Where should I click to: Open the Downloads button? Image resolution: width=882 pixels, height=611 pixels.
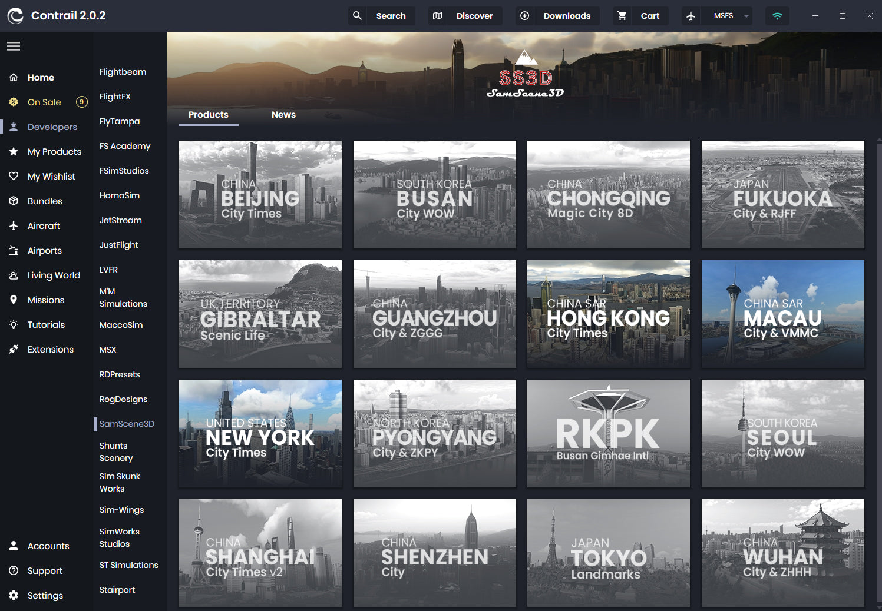coord(557,16)
